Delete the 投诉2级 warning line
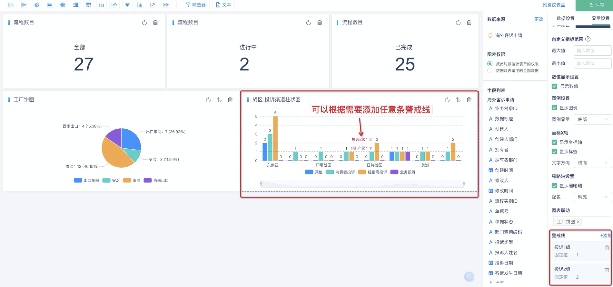 click(607, 270)
